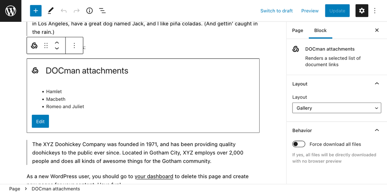Open the document details info icon
The image size is (387, 193).
(x=89, y=11)
